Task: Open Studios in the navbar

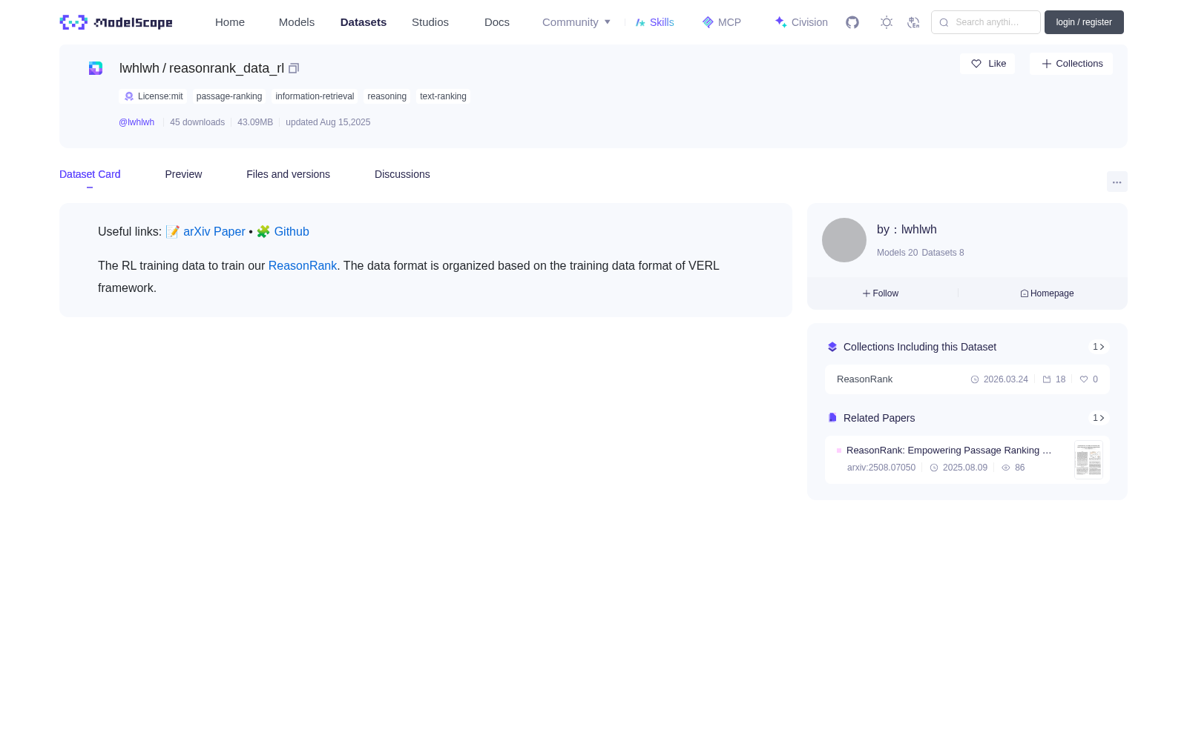Action: [430, 22]
